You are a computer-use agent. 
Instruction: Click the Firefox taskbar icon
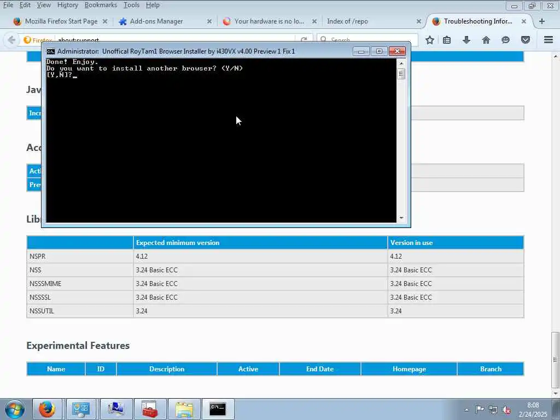click(x=47, y=409)
